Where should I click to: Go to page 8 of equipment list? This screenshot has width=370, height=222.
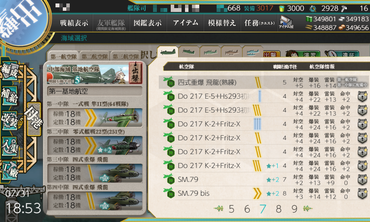click(x=278, y=209)
